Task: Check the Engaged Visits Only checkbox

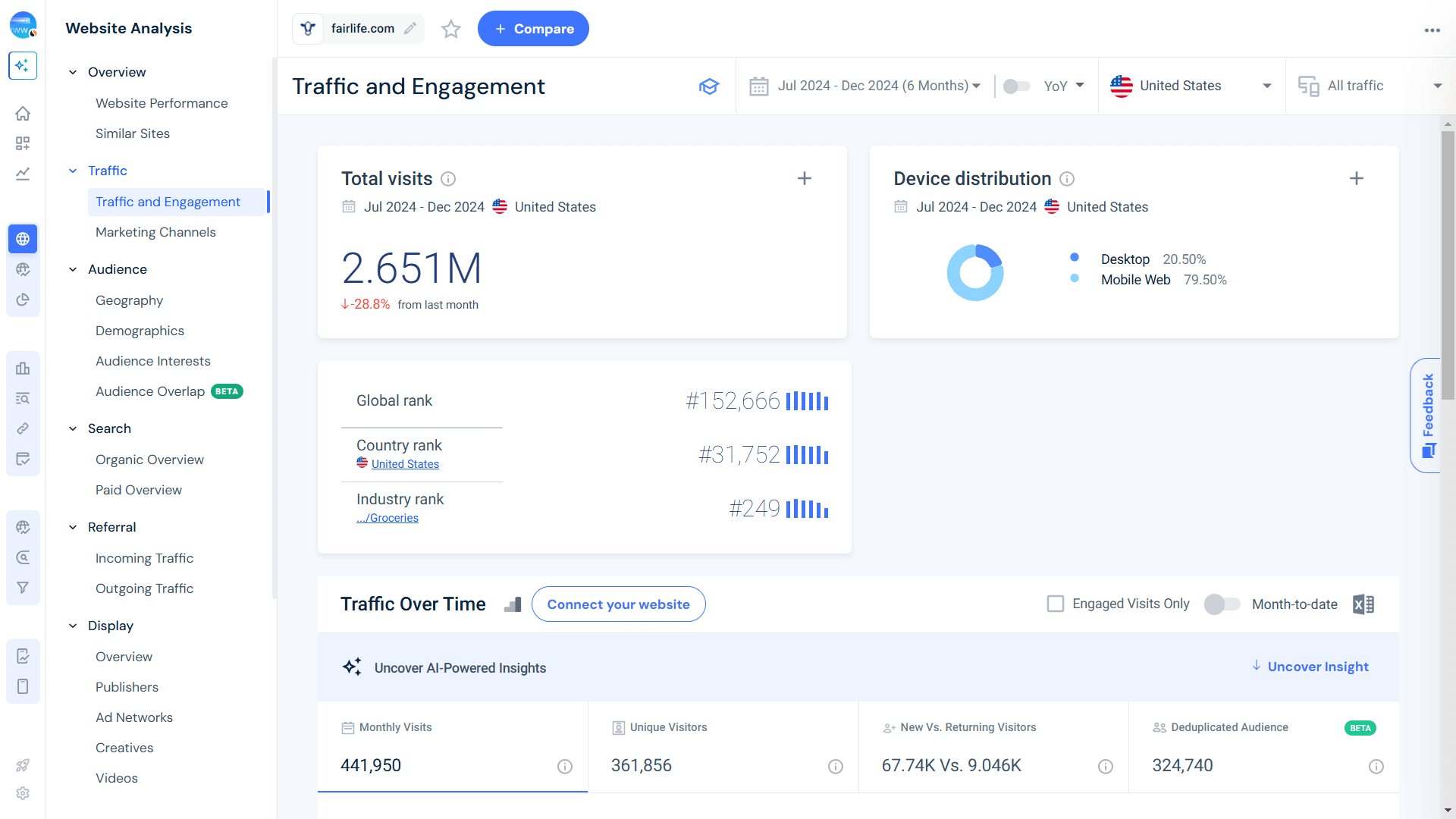Action: point(1056,604)
